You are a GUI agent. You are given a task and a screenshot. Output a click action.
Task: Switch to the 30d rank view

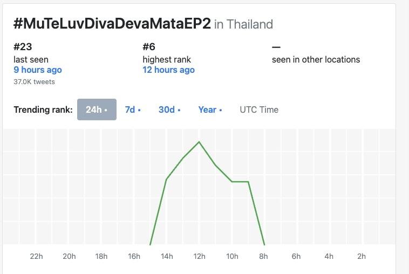[169, 109]
